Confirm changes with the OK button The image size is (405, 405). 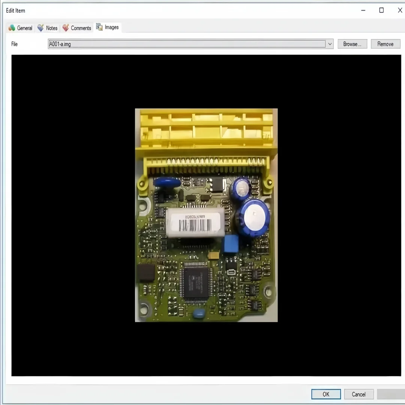coord(326,394)
